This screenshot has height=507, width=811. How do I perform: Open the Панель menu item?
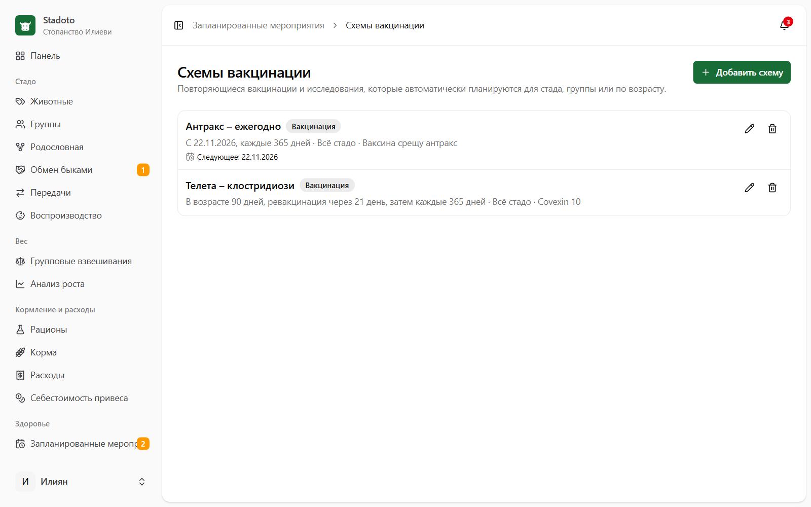click(82, 56)
